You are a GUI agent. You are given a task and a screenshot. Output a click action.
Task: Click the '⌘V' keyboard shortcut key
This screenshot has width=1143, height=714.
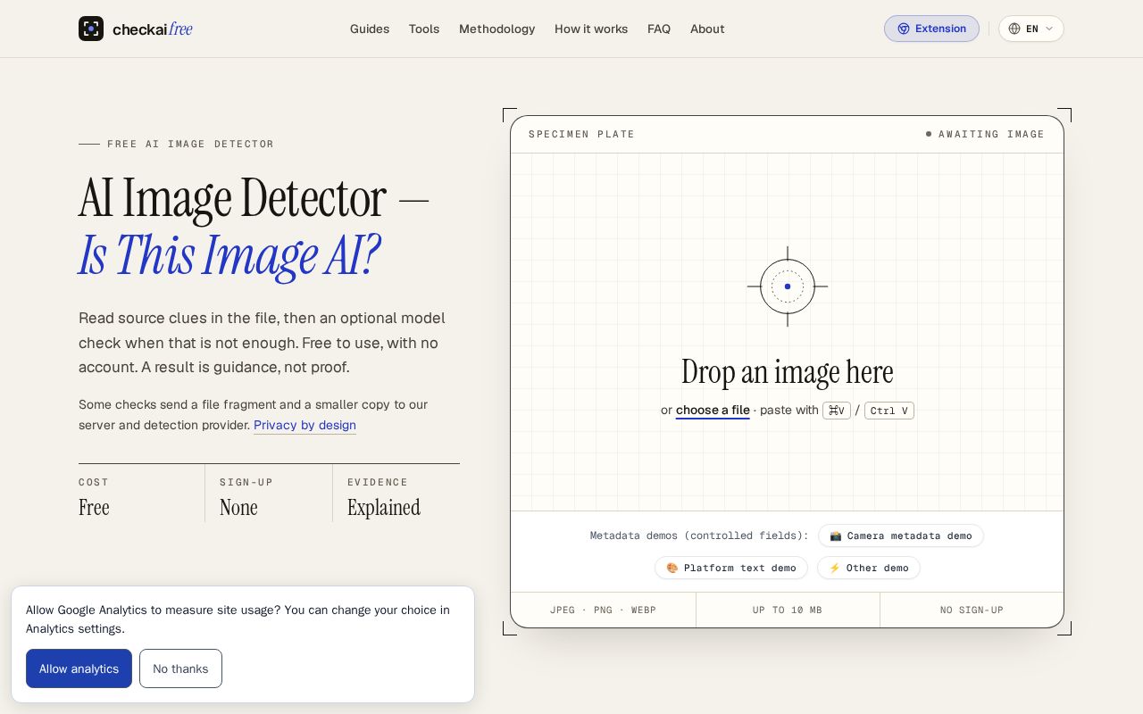(x=837, y=411)
